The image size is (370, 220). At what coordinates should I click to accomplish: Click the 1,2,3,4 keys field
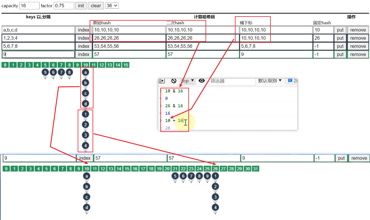38,38
